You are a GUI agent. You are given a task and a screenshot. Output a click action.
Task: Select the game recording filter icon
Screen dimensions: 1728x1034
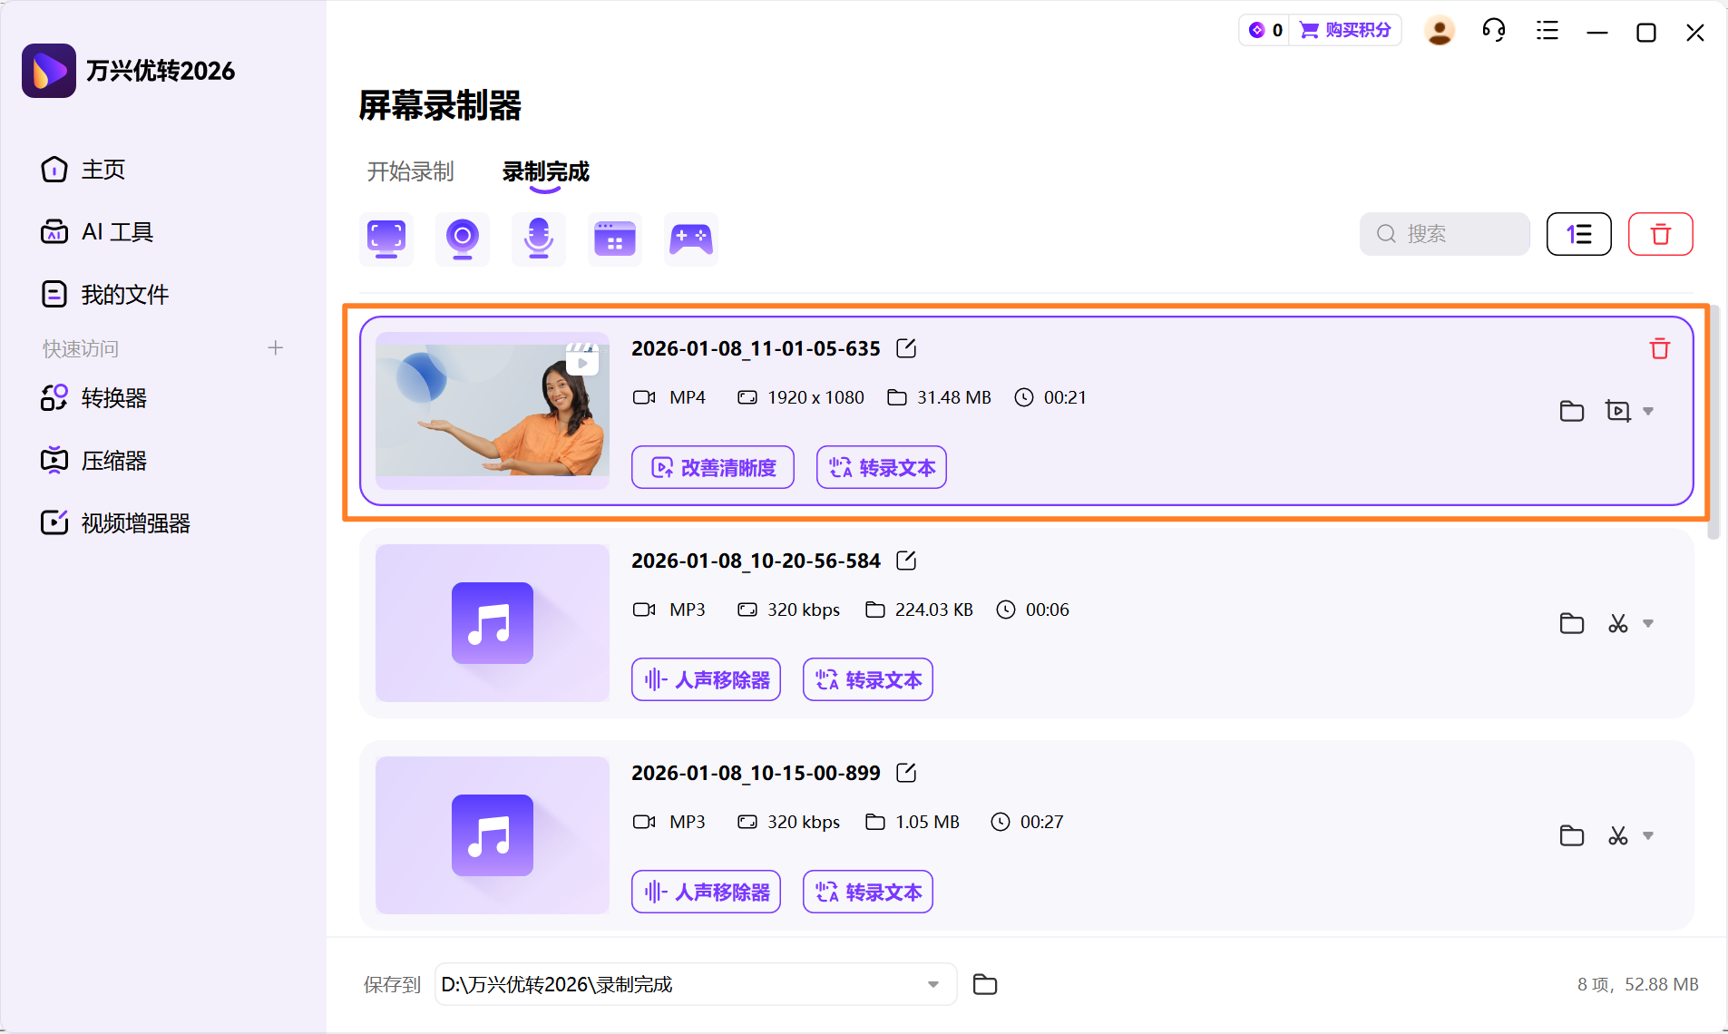point(691,239)
